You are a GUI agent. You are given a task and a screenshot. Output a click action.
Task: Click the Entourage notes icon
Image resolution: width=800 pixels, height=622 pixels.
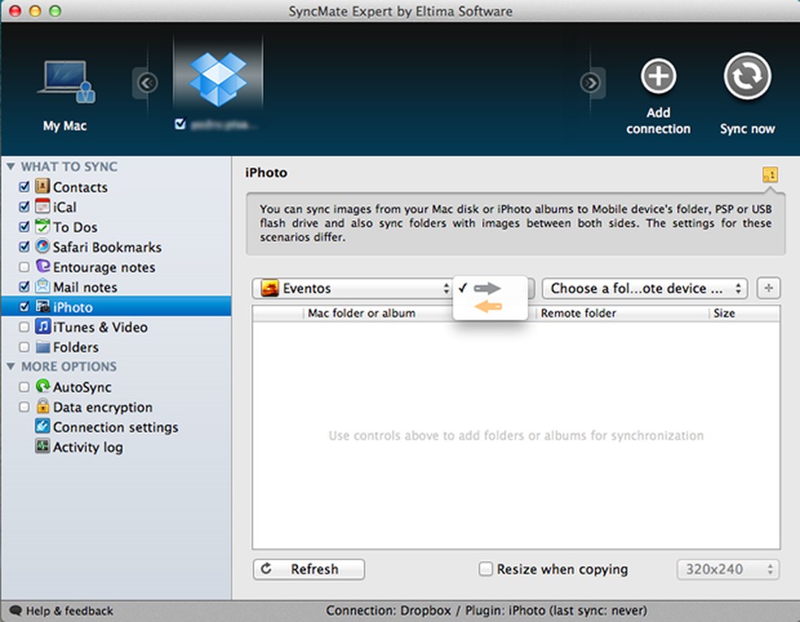coord(42,267)
